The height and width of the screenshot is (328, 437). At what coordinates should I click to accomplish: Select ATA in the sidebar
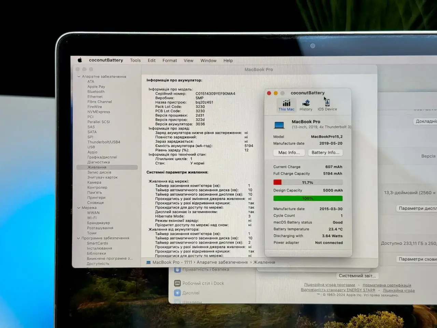90,82
